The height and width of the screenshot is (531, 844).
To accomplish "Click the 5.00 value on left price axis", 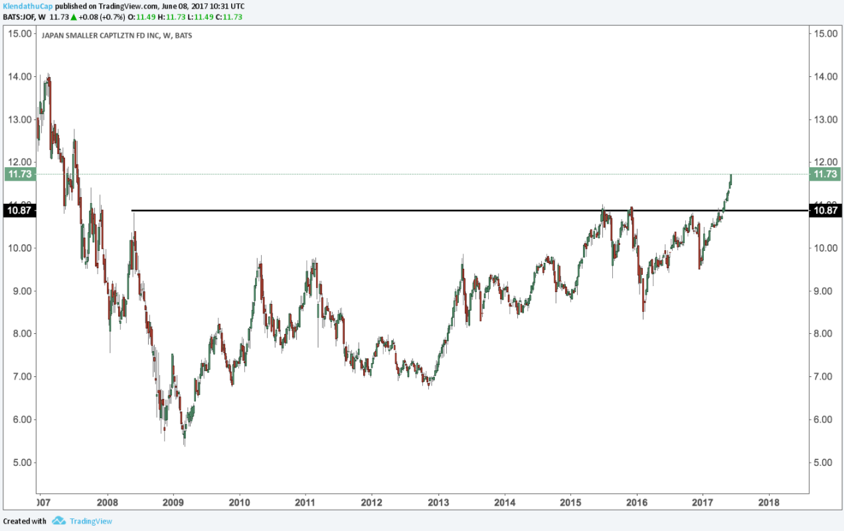I will point(20,463).
